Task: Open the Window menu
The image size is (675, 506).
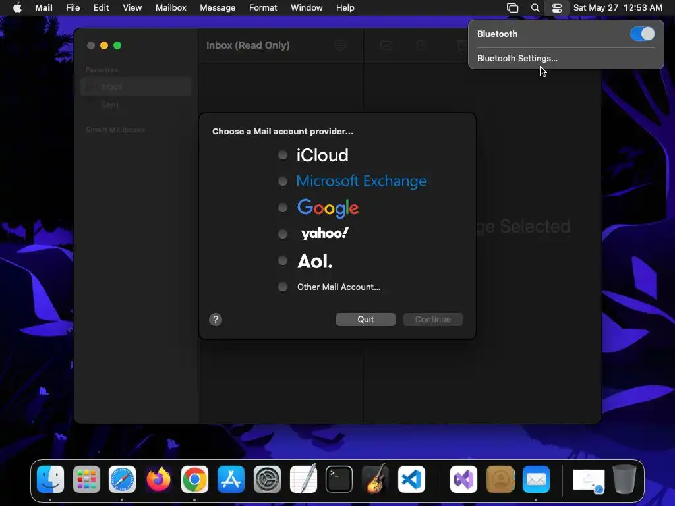Action: [307, 7]
